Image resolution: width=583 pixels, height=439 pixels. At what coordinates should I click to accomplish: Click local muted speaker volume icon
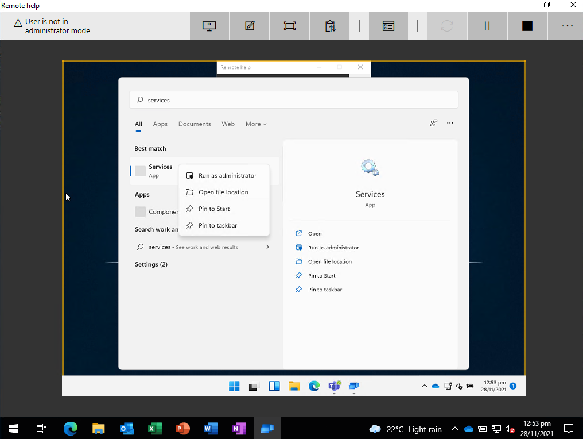pos(510,429)
